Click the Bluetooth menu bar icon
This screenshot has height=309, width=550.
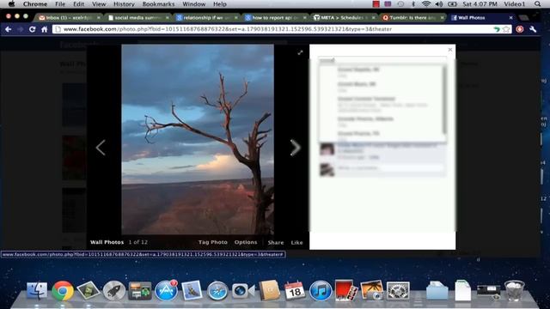(413, 4)
